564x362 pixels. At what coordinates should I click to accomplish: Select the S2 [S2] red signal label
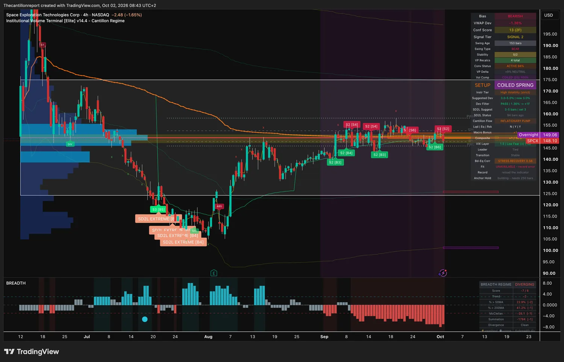click(x=443, y=129)
